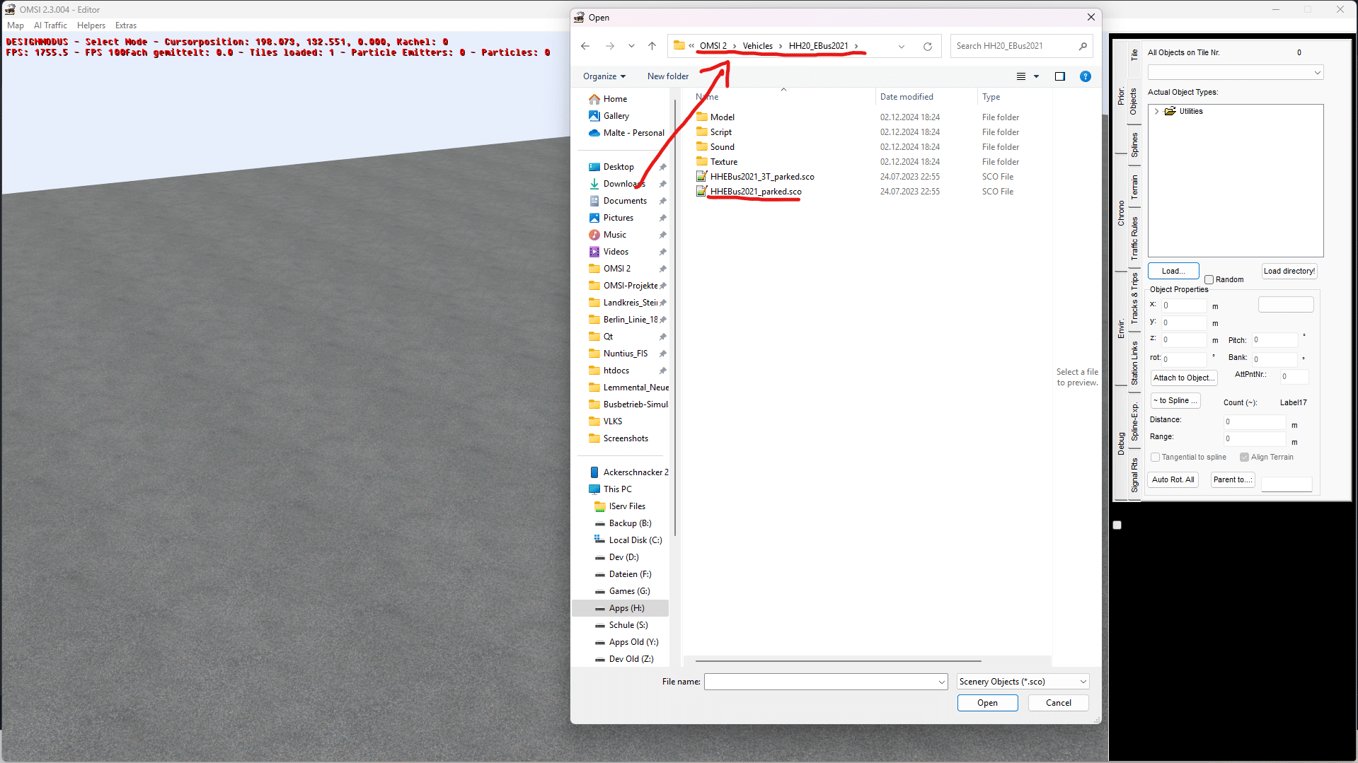Enable the Random checkbox
Screen dimensions: 1358x763
point(1209,280)
